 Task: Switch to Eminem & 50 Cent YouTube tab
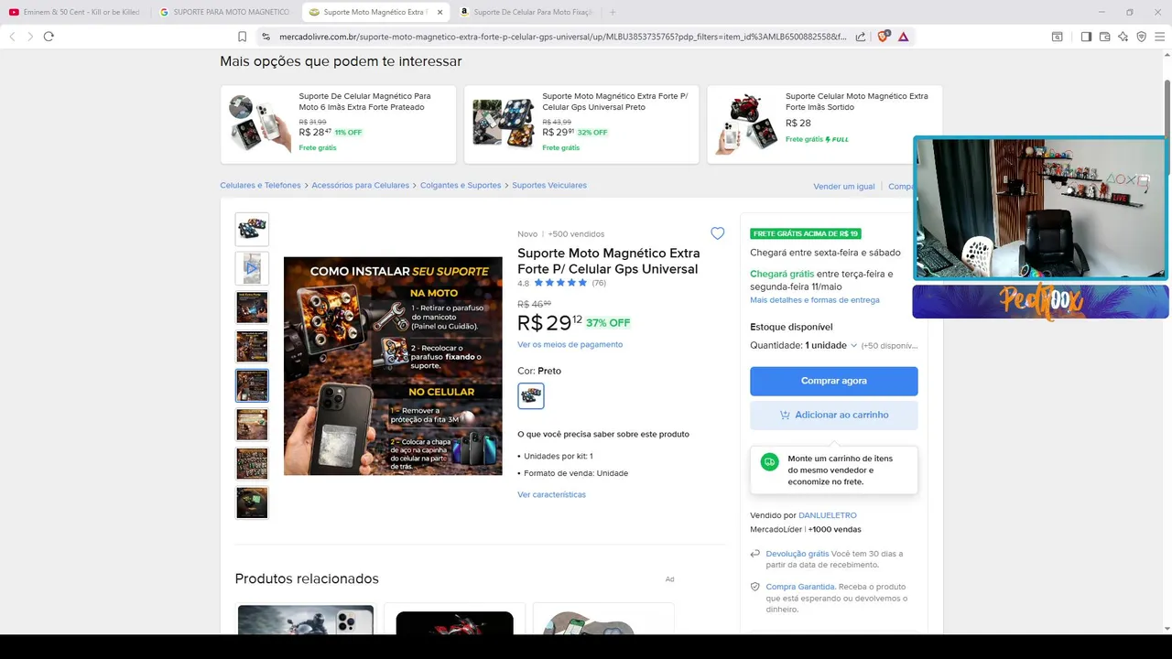77,12
